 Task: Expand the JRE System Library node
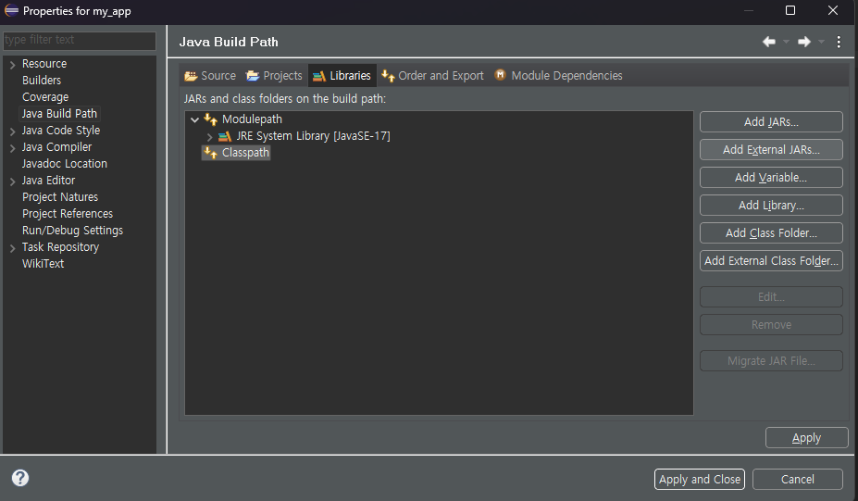pos(209,136)
